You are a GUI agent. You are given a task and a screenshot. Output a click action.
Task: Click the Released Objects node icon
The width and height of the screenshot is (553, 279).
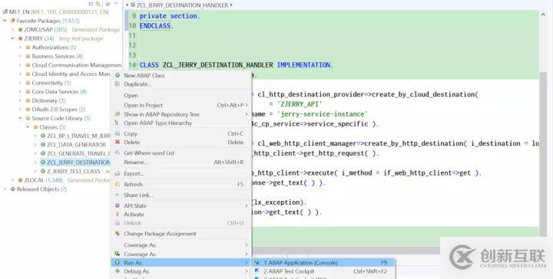(13, 189)
